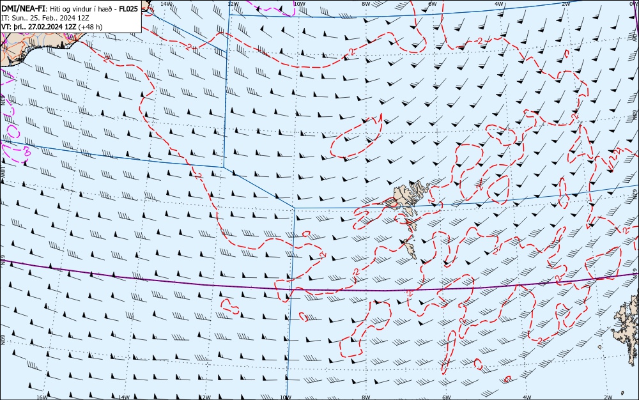The height and width of the screenshot is (400, 639).
Task: Click the "10W" longitude label along the top edge
Action: [300, 4]
